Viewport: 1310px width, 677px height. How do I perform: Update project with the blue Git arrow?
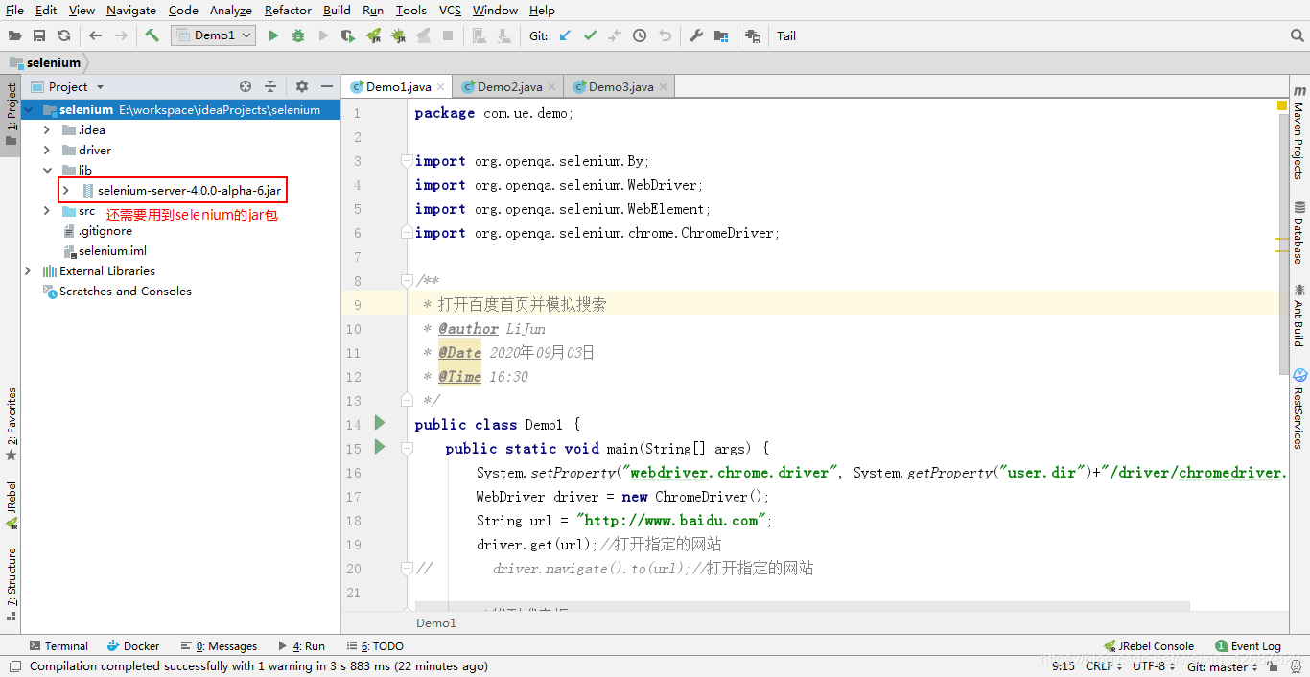(x=565, y=35)
